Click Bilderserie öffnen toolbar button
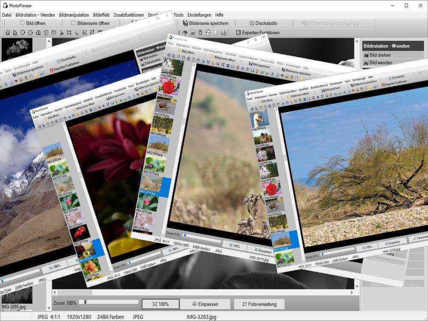The height and width of the screenshot is (321, 428). [x=90, y=23]
